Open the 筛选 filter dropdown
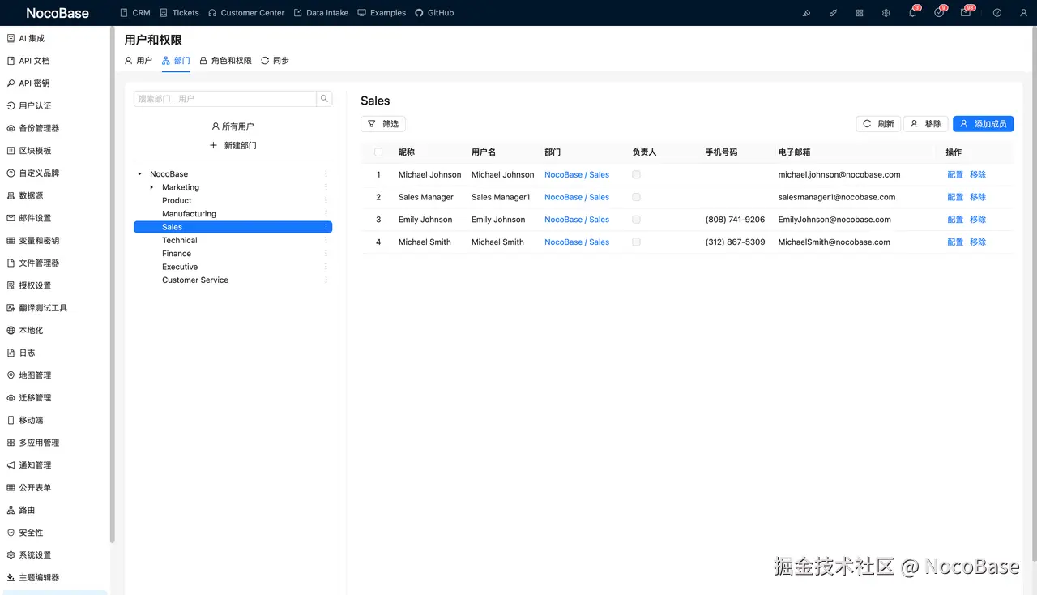The width and height of the screenshot is (1037, 595). point(383,124)
